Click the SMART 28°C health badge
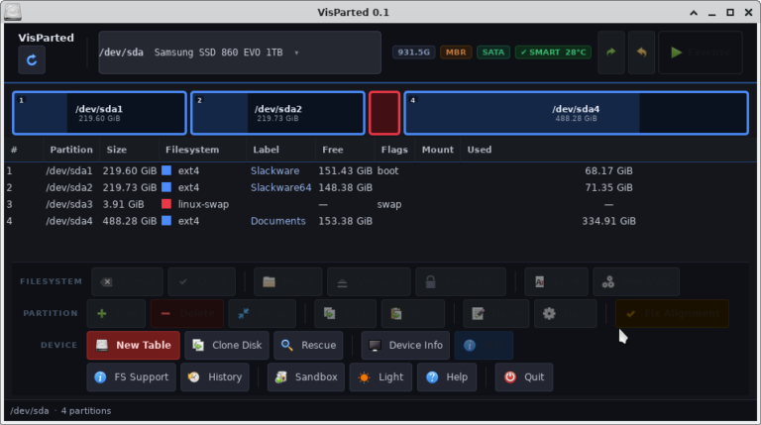This screenshot has width=761, height=425. click(553, 53)
